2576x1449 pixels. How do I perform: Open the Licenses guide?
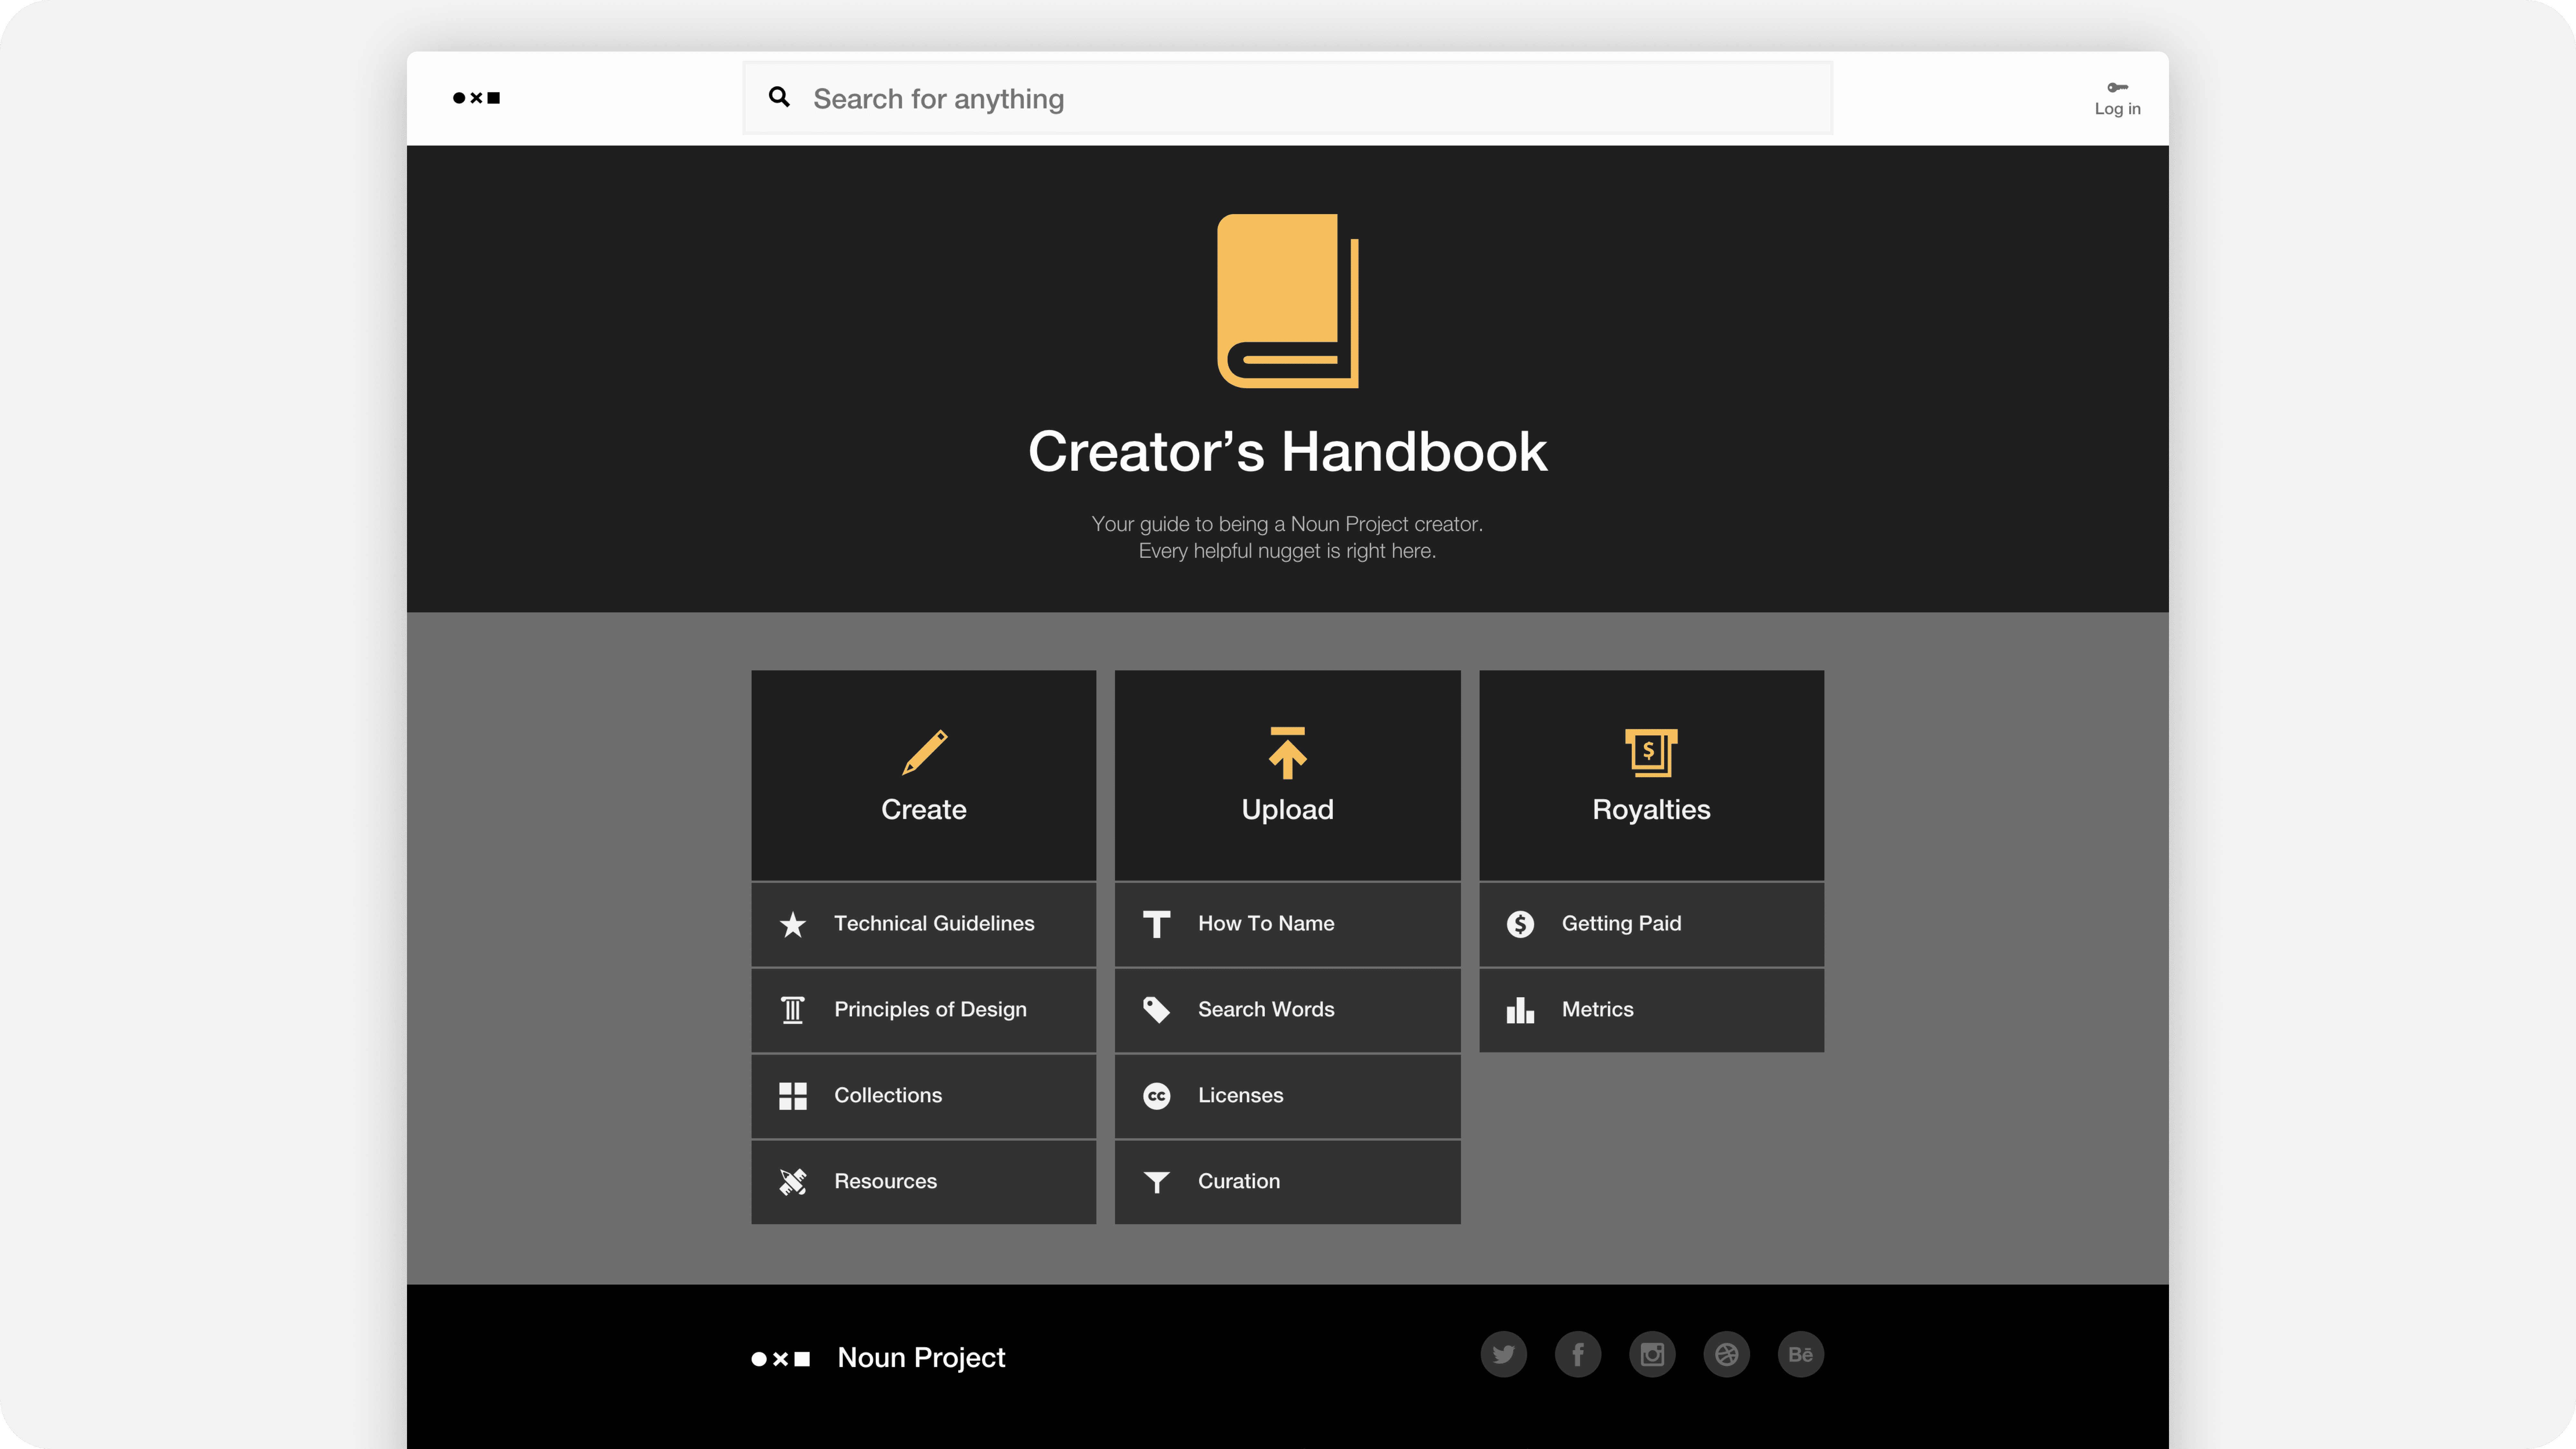click(1286, 1094)
